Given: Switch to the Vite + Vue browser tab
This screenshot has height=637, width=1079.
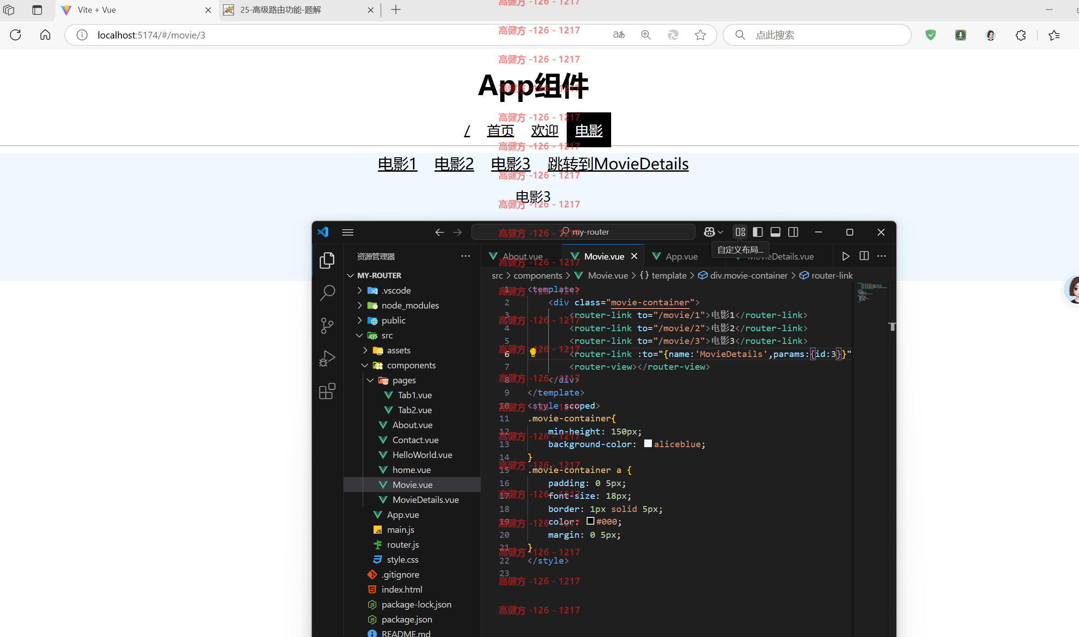Looking at the screenshot, I should pos(136,10).
